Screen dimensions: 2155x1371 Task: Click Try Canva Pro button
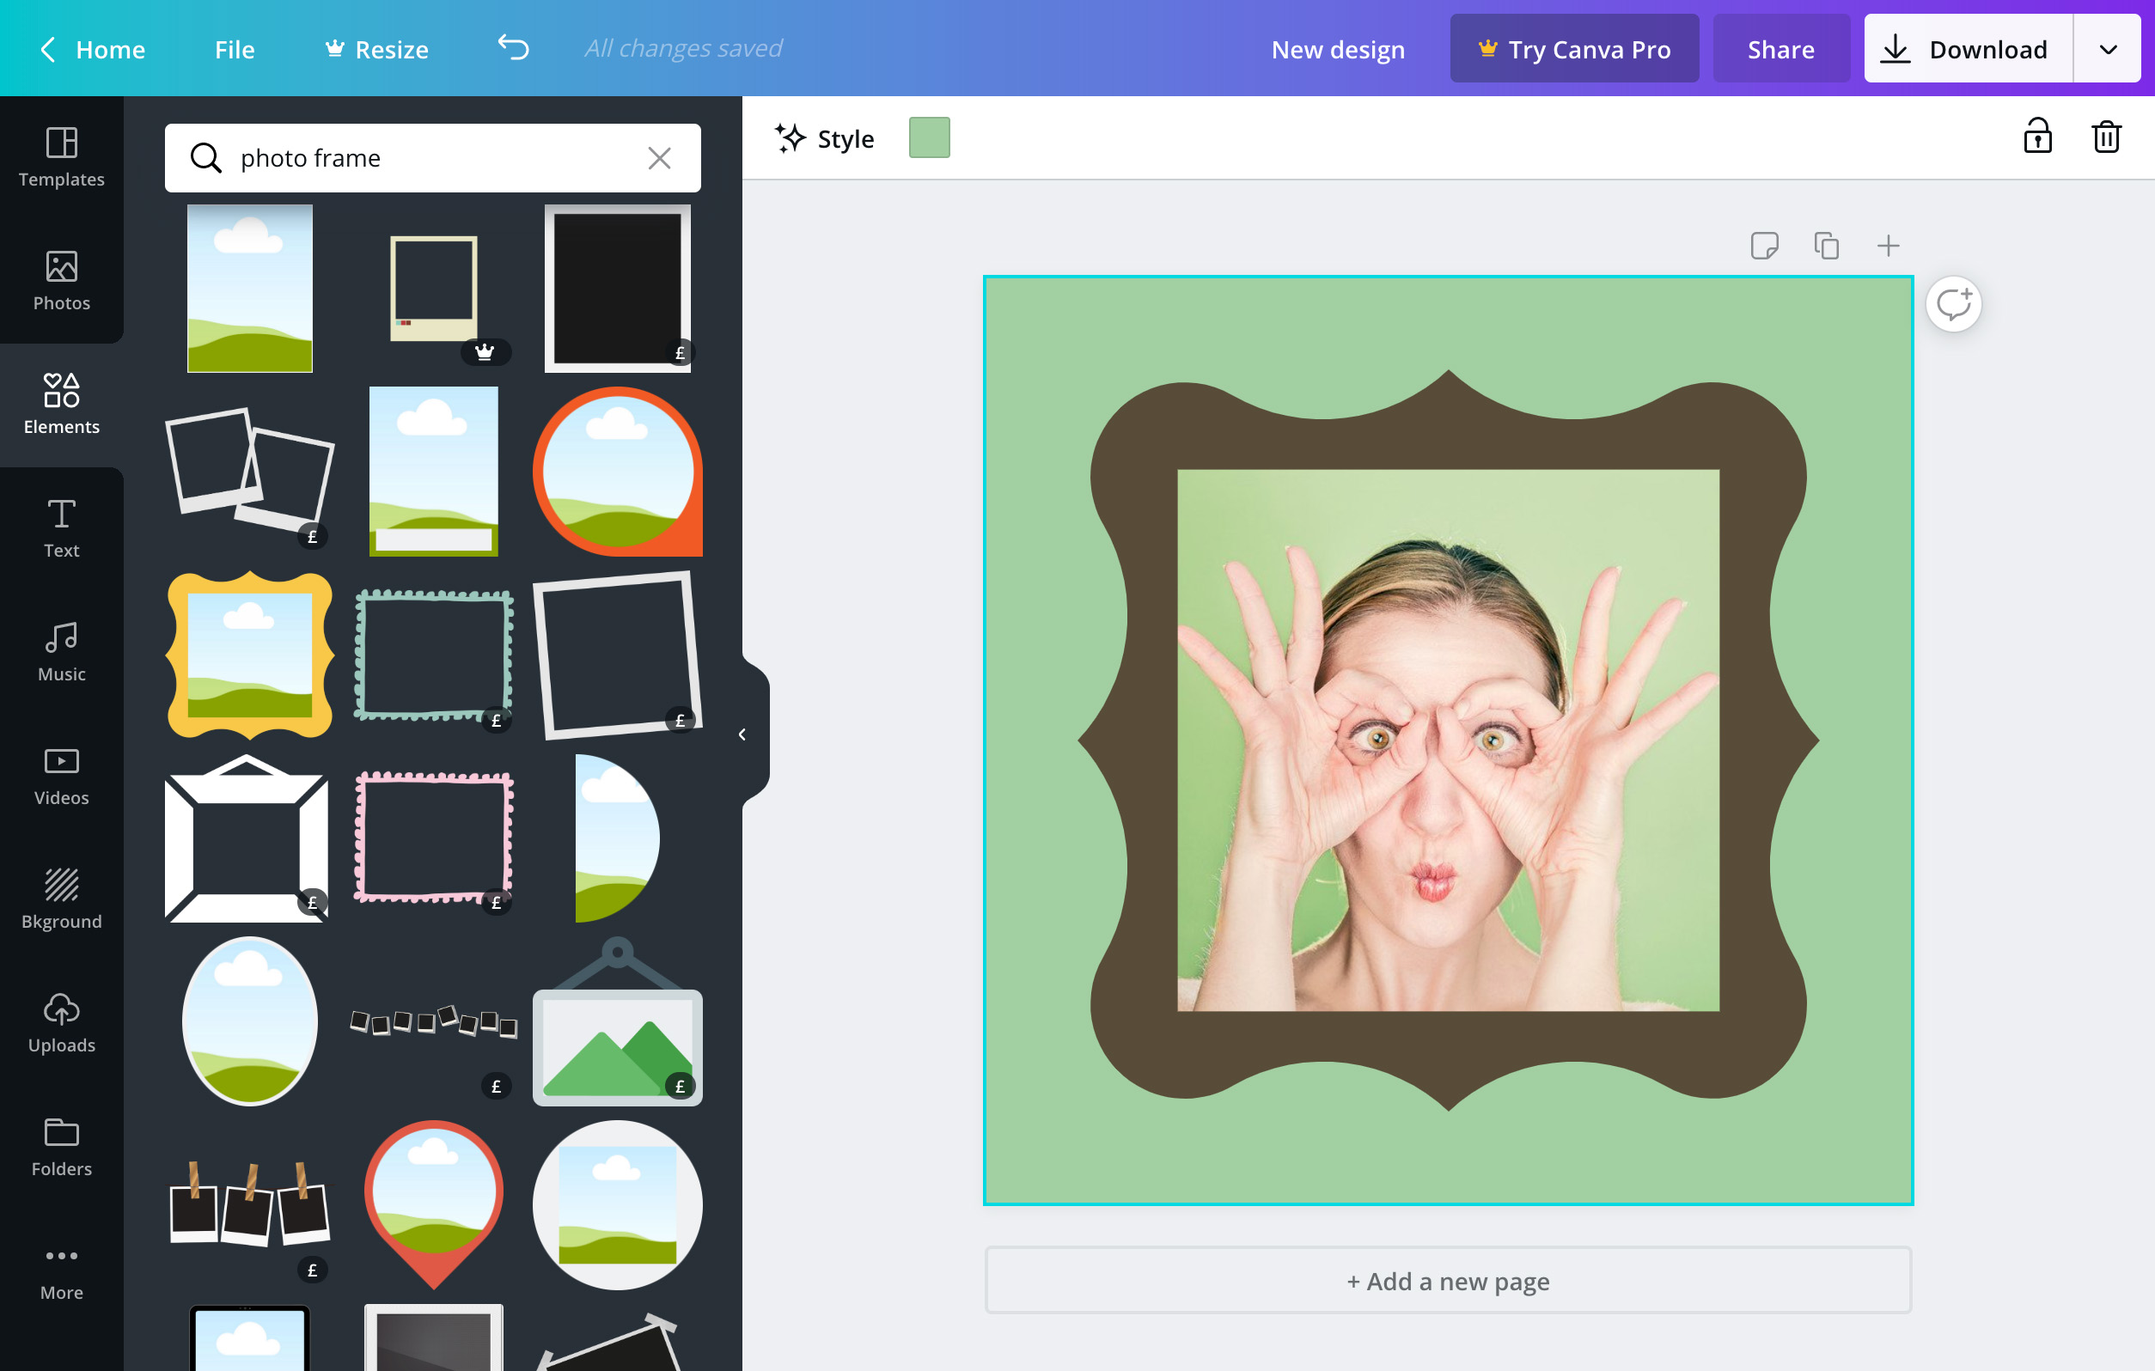pos(1571,47)
